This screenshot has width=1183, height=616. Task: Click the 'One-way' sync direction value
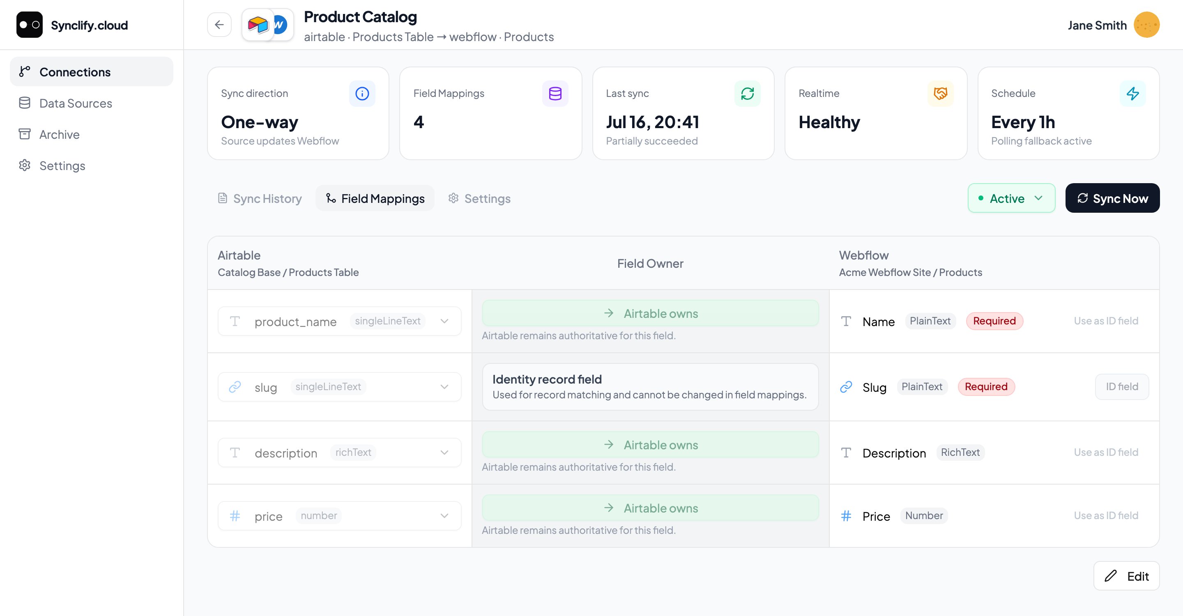tap(260, 122)
